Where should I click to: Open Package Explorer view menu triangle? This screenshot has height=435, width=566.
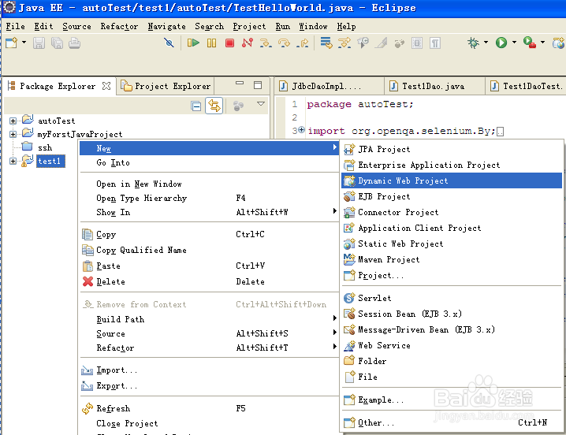tap(261, 104)
